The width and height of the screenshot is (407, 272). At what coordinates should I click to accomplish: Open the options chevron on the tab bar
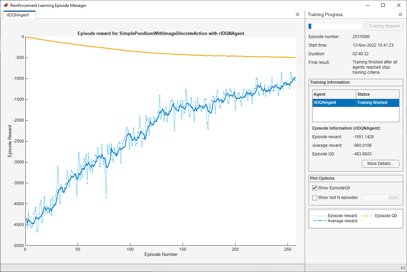(x=298, y=14)
